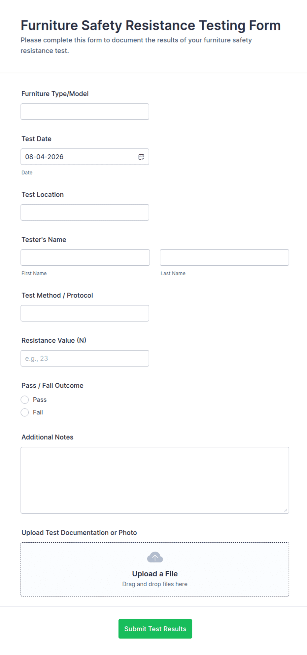This screenshot has height=655, width=307.
Task: Click the Furniture Safety Resistance Testing Form title
Action: tap(151, 25)
